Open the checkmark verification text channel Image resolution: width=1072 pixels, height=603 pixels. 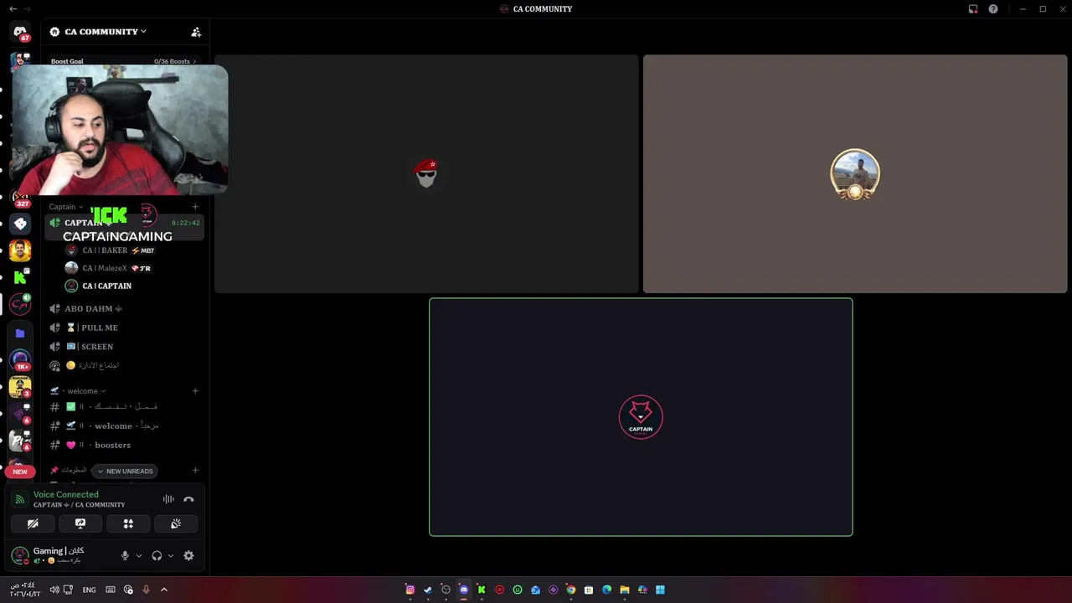[x=124, y=406]
